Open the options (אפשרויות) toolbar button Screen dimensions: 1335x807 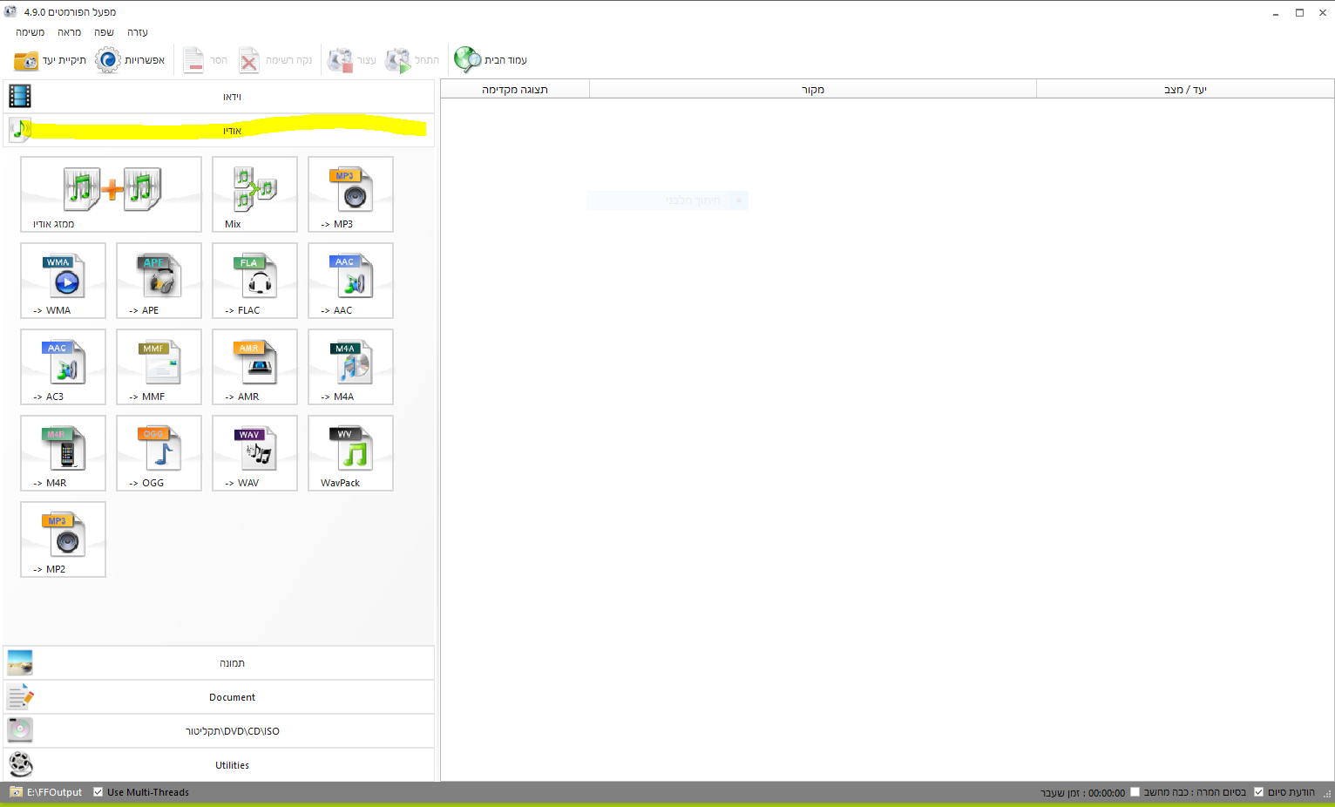(x=130, y=60)
